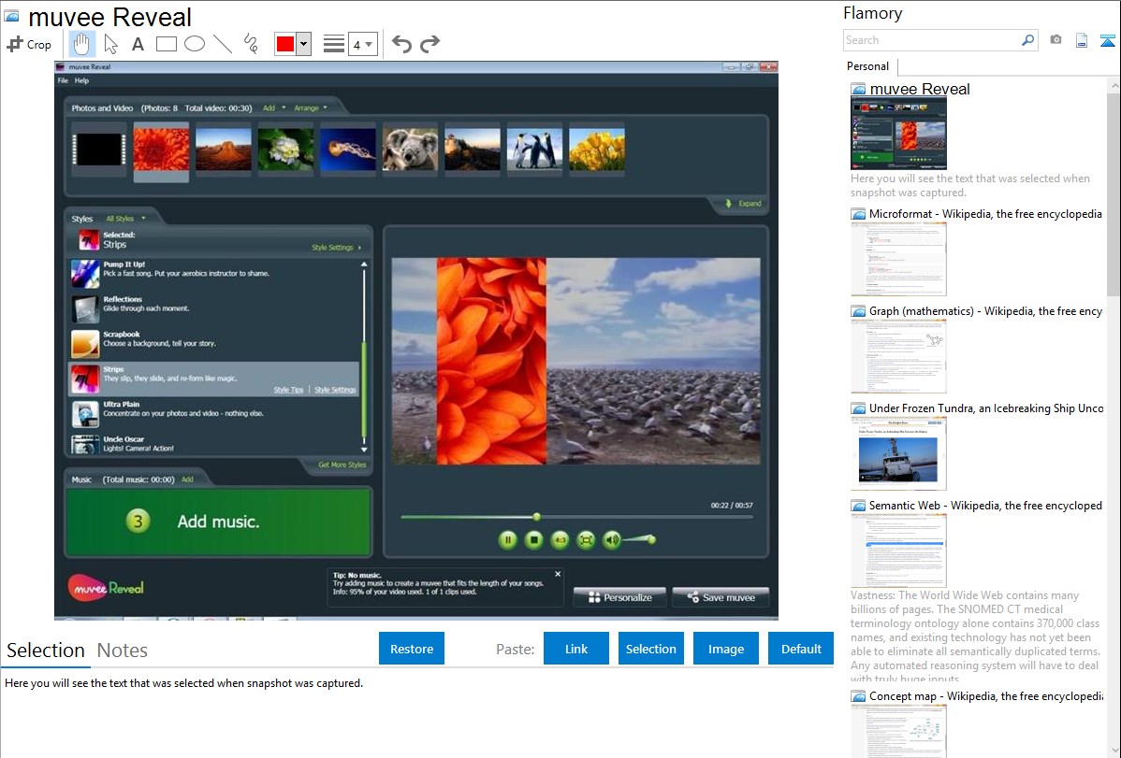
Task: Select the Crop tool
Action: (x=29, y=44)
